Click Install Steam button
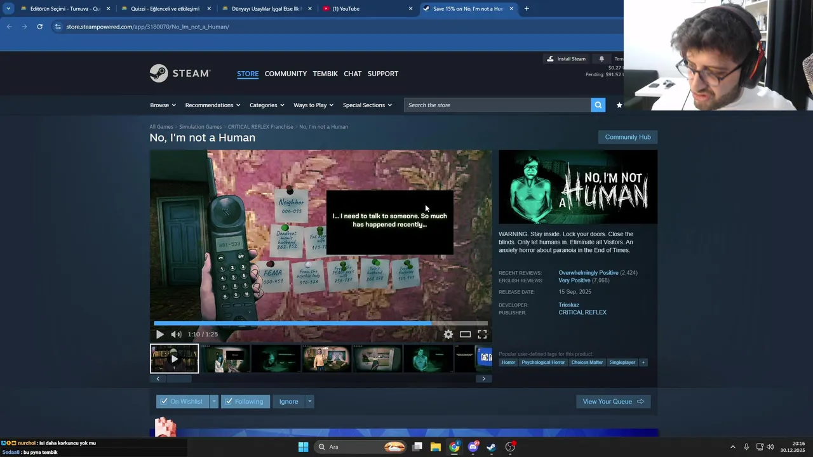The height and width of the screenshot is (457, 813). 566,59
